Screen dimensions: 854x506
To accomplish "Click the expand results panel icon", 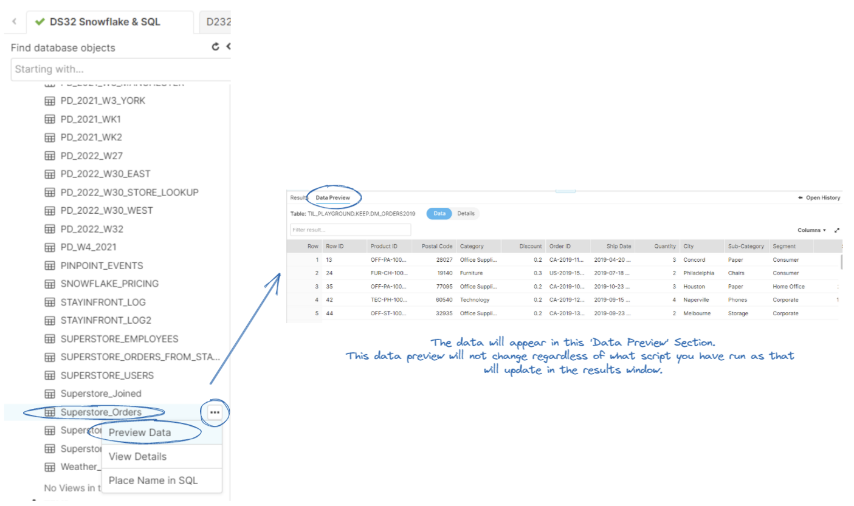I will pos(837,230).
